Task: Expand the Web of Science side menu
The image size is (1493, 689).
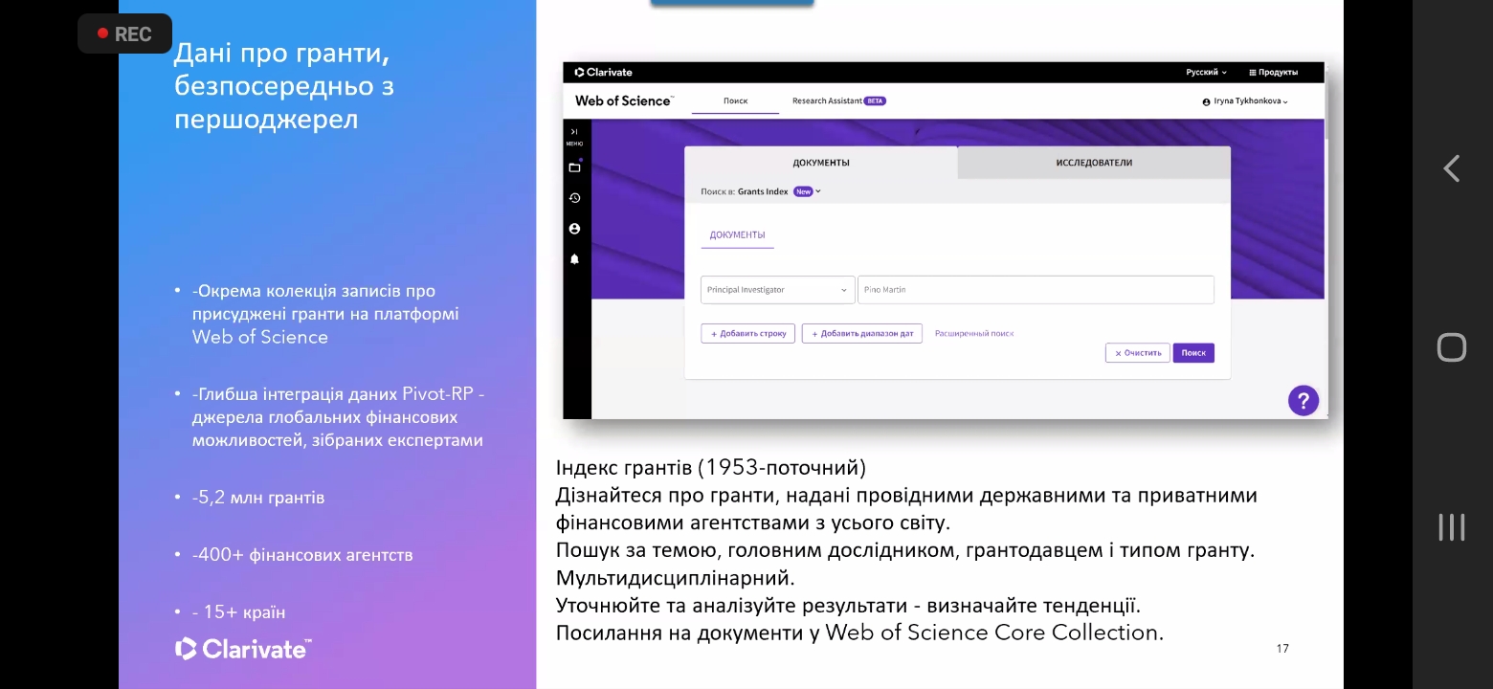Action: click(x=574, y=136)
